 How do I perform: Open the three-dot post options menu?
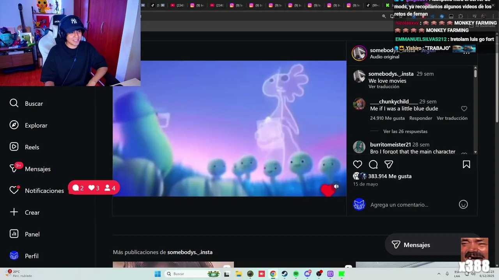[x=466, y=53]
